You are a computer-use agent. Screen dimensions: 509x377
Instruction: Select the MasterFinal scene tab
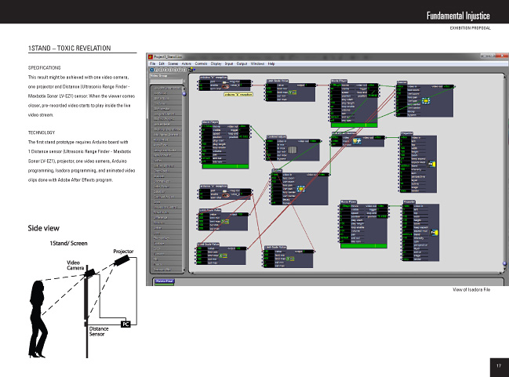coord(164,279)
